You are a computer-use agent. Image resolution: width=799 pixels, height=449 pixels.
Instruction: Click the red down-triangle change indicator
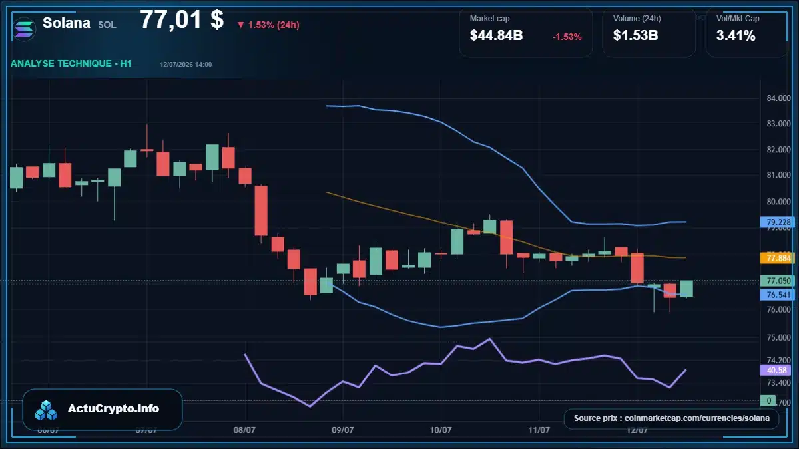(x=240, y=25)
